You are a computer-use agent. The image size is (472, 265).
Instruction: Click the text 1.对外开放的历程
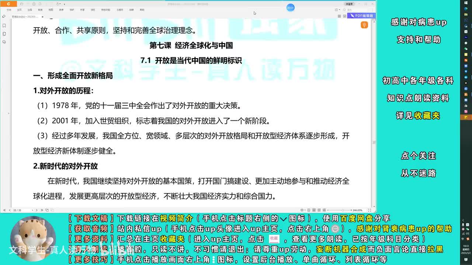63,91
